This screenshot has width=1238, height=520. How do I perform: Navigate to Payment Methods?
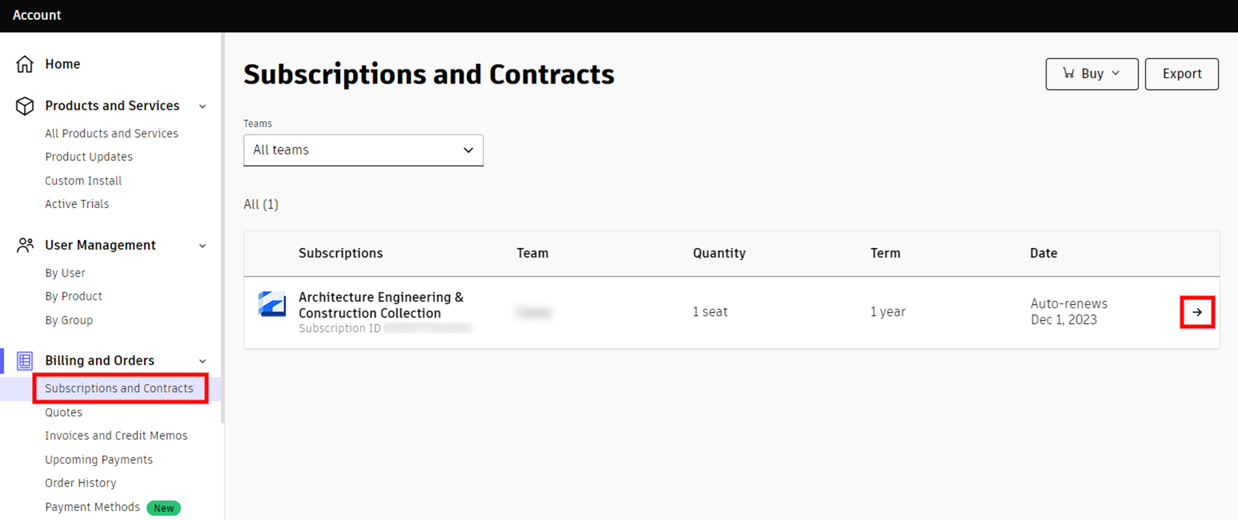pyautogui.click(x=92, y=507)
